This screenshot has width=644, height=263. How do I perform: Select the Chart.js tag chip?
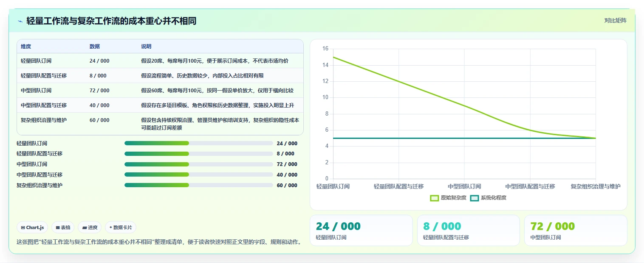(x=32, y=227)
